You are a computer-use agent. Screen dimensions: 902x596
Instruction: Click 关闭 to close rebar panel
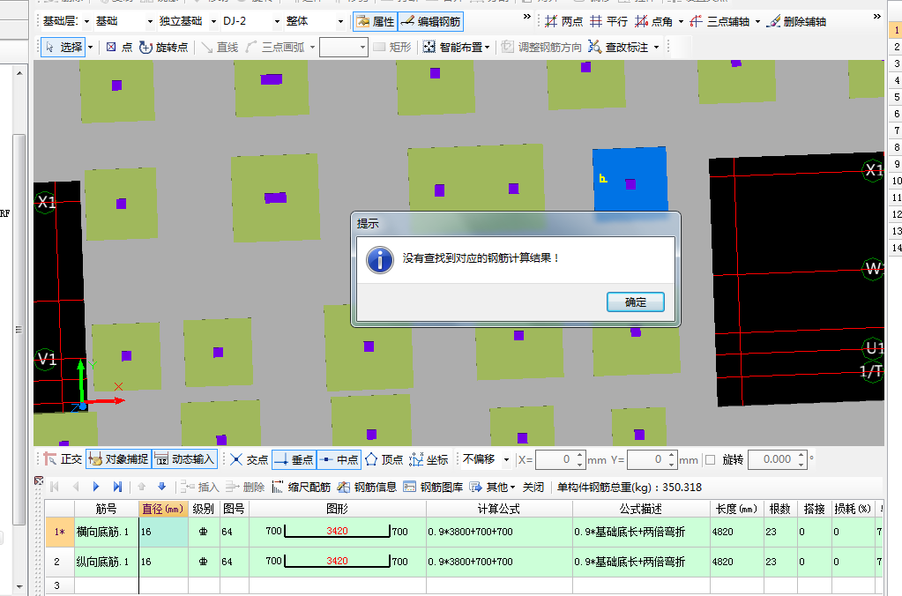pyautogui.click(x=533, y=488)
